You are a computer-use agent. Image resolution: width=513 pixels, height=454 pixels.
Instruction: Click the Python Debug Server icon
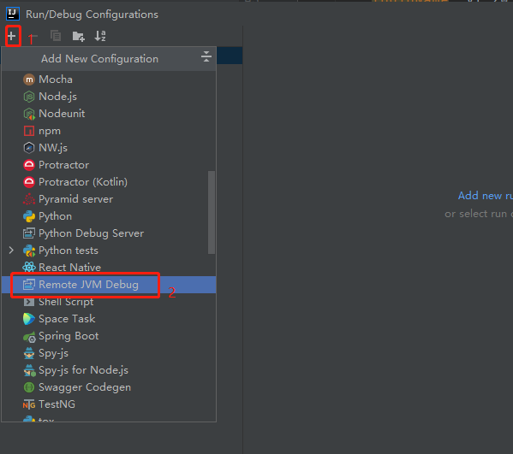29,233
